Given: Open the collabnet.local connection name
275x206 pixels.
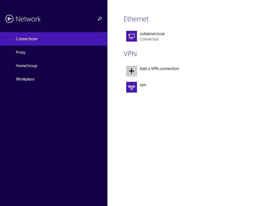Looking at the screenshot, I should 152,34.
